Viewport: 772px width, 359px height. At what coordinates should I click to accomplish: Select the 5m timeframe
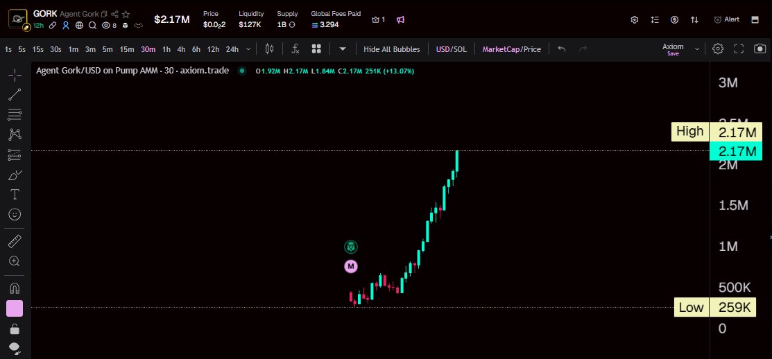click(108, 49)
